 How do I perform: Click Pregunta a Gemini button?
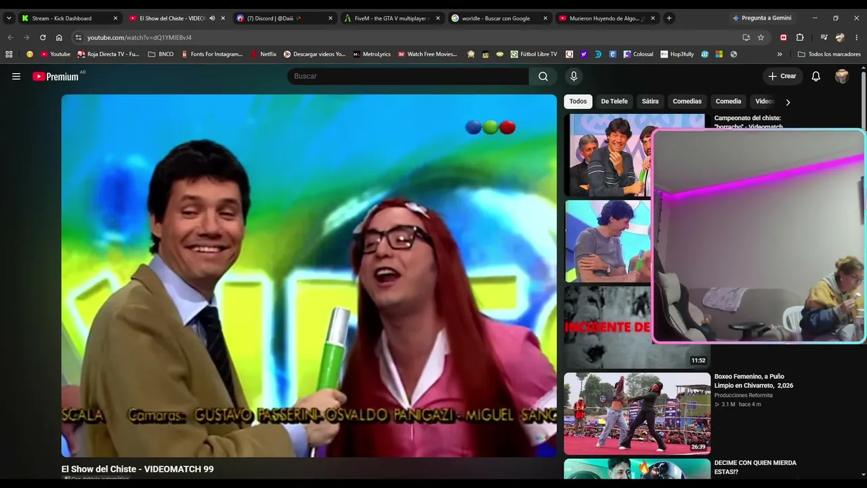pyautogui.click(x=761, y=18)
